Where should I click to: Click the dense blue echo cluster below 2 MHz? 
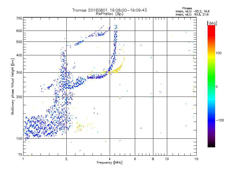(44, 127)
